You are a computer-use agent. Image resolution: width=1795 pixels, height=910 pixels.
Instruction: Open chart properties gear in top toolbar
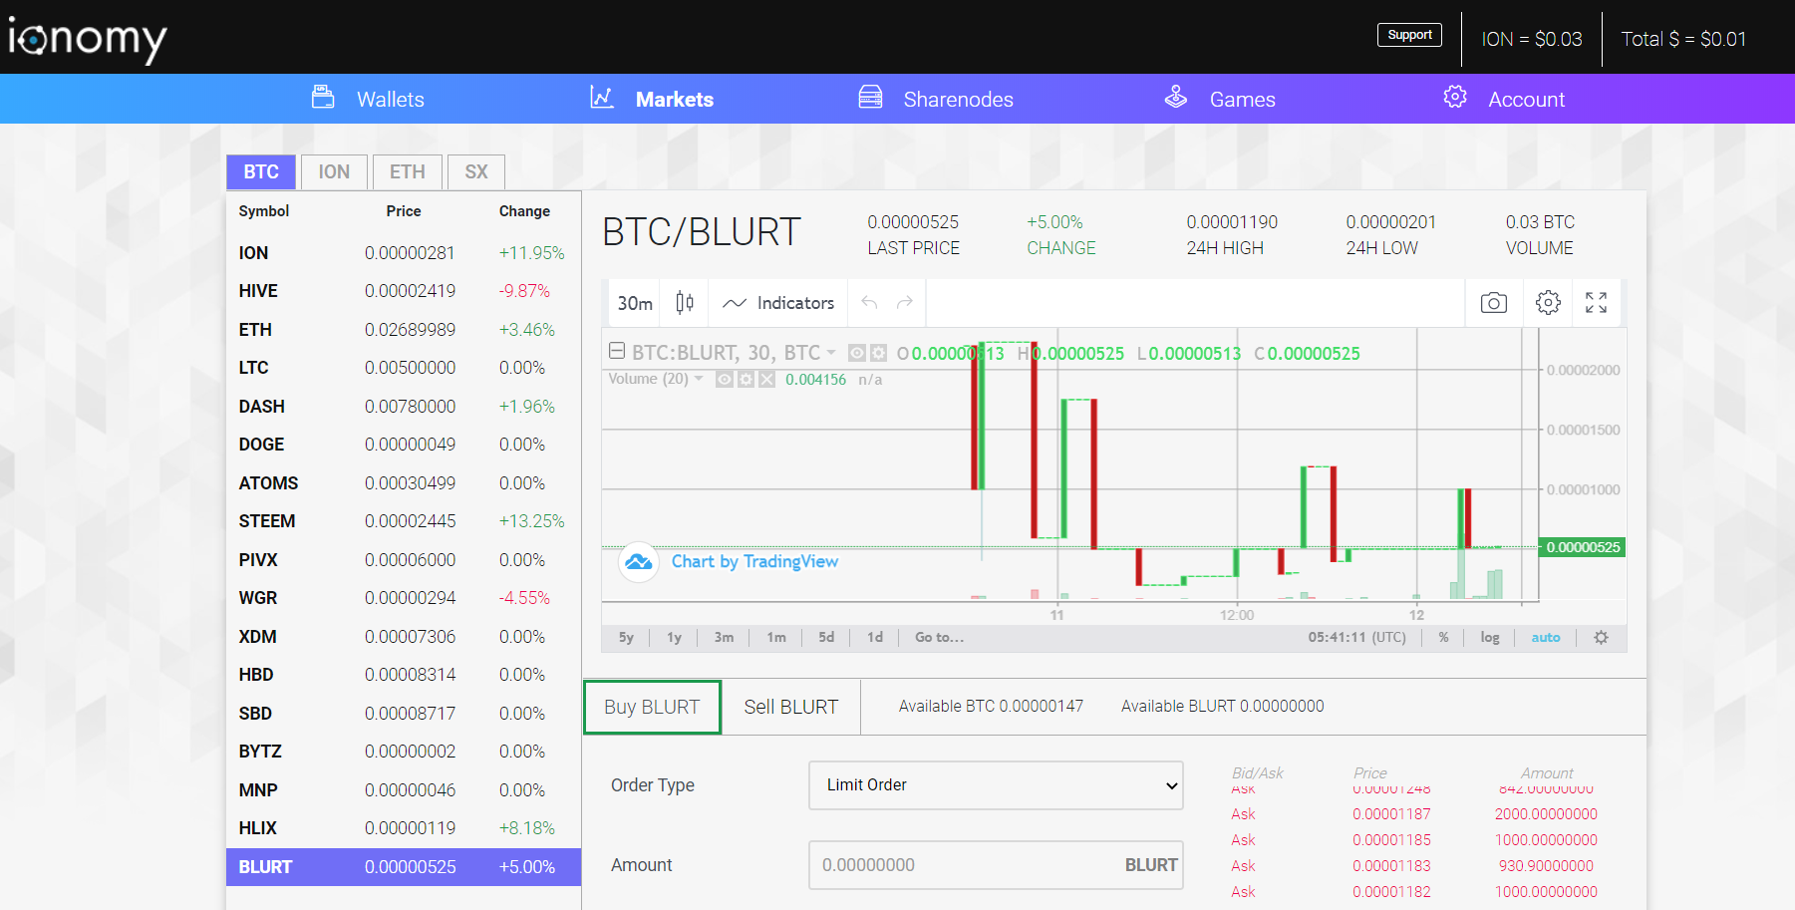coord(1547,303)
